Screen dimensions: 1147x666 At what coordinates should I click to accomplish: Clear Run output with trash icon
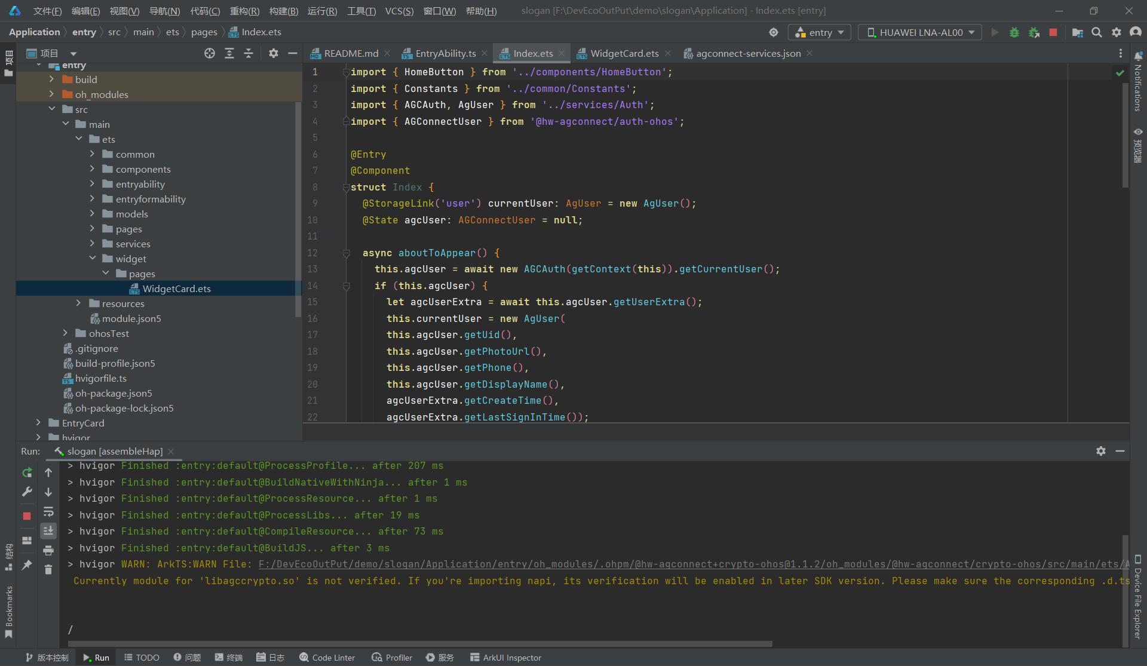tap(48, 569)
